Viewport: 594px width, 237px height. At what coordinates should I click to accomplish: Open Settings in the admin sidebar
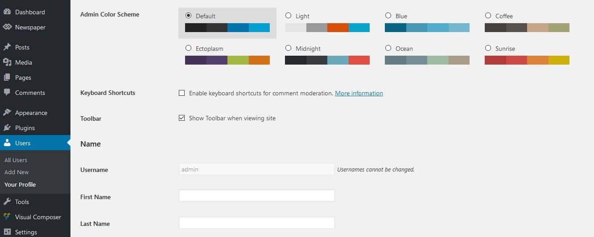pyautogui.click(x=26, y=232)
